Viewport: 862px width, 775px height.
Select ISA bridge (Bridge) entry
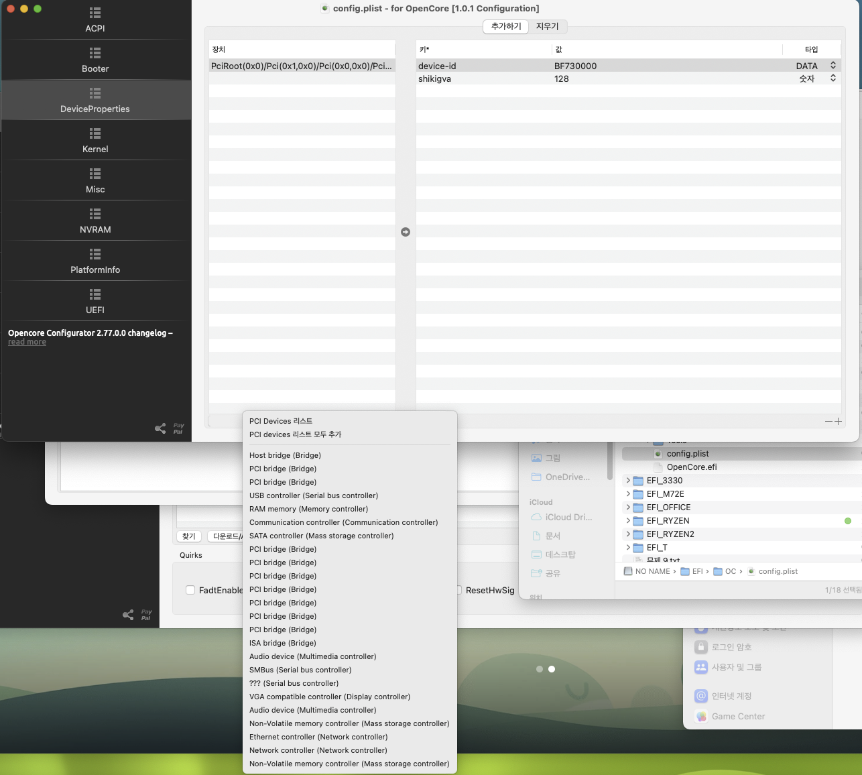pos(350,643)
